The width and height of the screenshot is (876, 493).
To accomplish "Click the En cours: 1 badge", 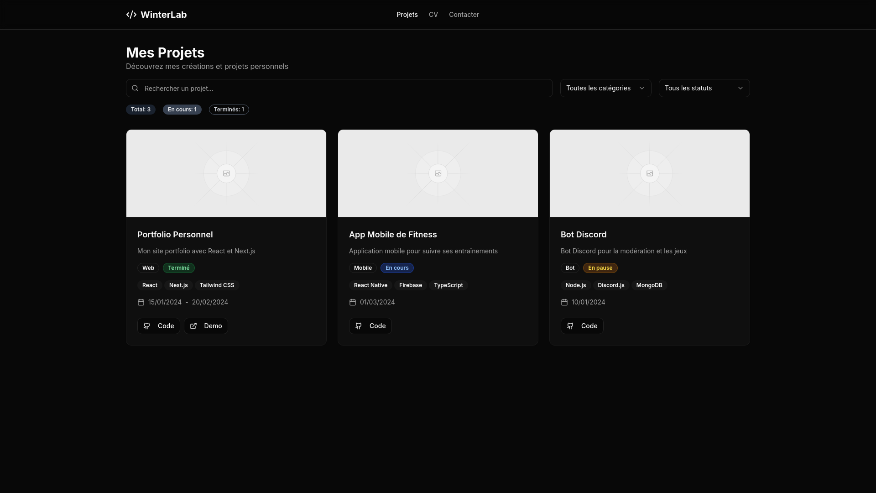I will [182, 110].
